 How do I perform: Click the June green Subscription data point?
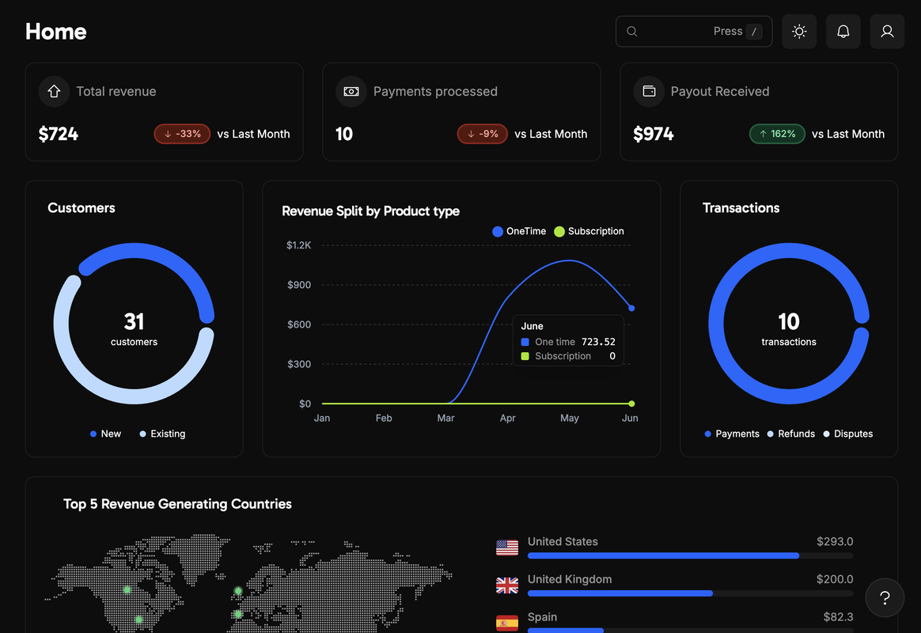631,404
